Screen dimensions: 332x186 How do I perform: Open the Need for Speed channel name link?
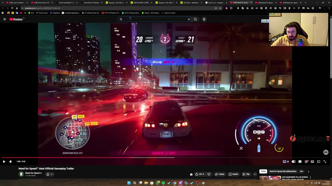32,173
